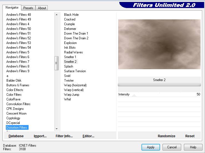Select the Twister distortion filter
The image size is (205, 153).
point(69,81)
